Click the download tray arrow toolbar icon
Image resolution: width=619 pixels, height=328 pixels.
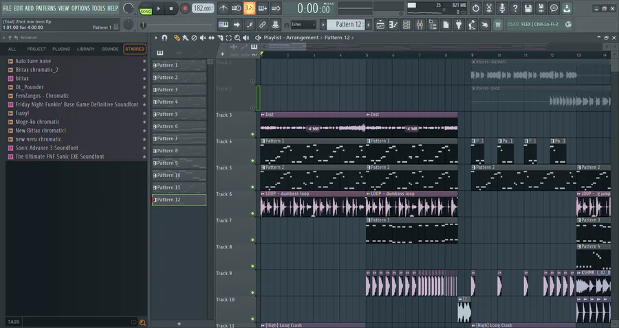click(567, 8)
